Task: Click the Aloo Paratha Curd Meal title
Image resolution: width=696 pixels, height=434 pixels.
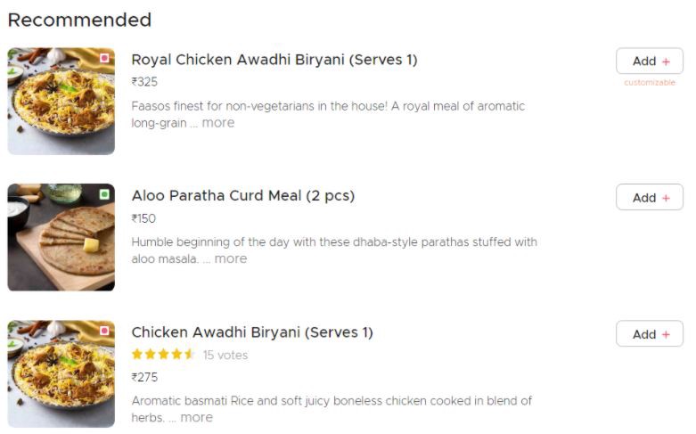Action: coord(242,195)
